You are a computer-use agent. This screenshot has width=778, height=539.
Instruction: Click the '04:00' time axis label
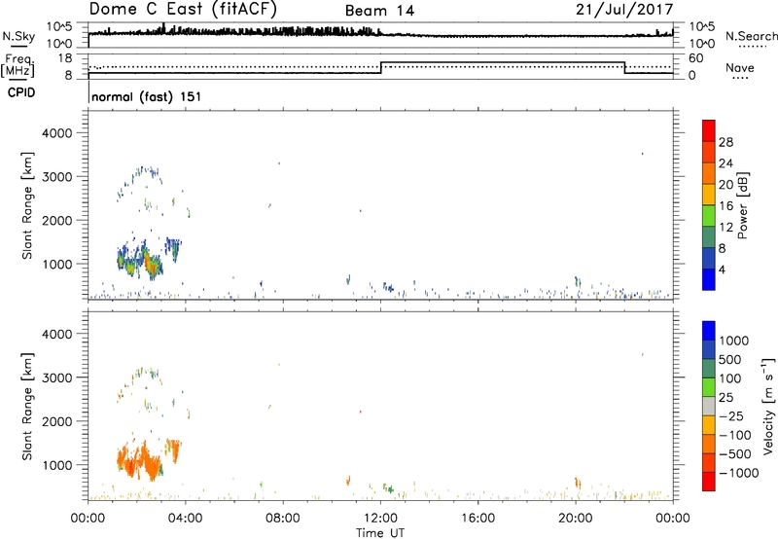(186, 519)
